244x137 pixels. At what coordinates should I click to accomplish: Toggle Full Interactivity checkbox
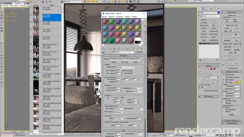pyautogui.click(x=226, y=68)
